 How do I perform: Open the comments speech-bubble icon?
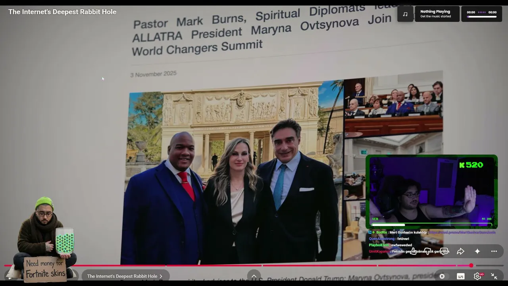tap(444, 251)
